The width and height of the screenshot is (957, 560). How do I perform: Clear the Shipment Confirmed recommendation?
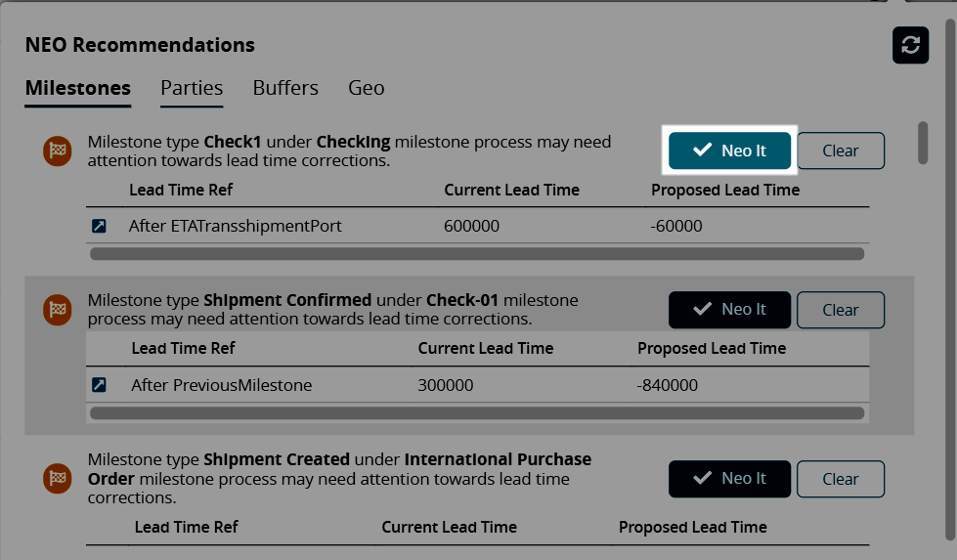tap(841, 310)
